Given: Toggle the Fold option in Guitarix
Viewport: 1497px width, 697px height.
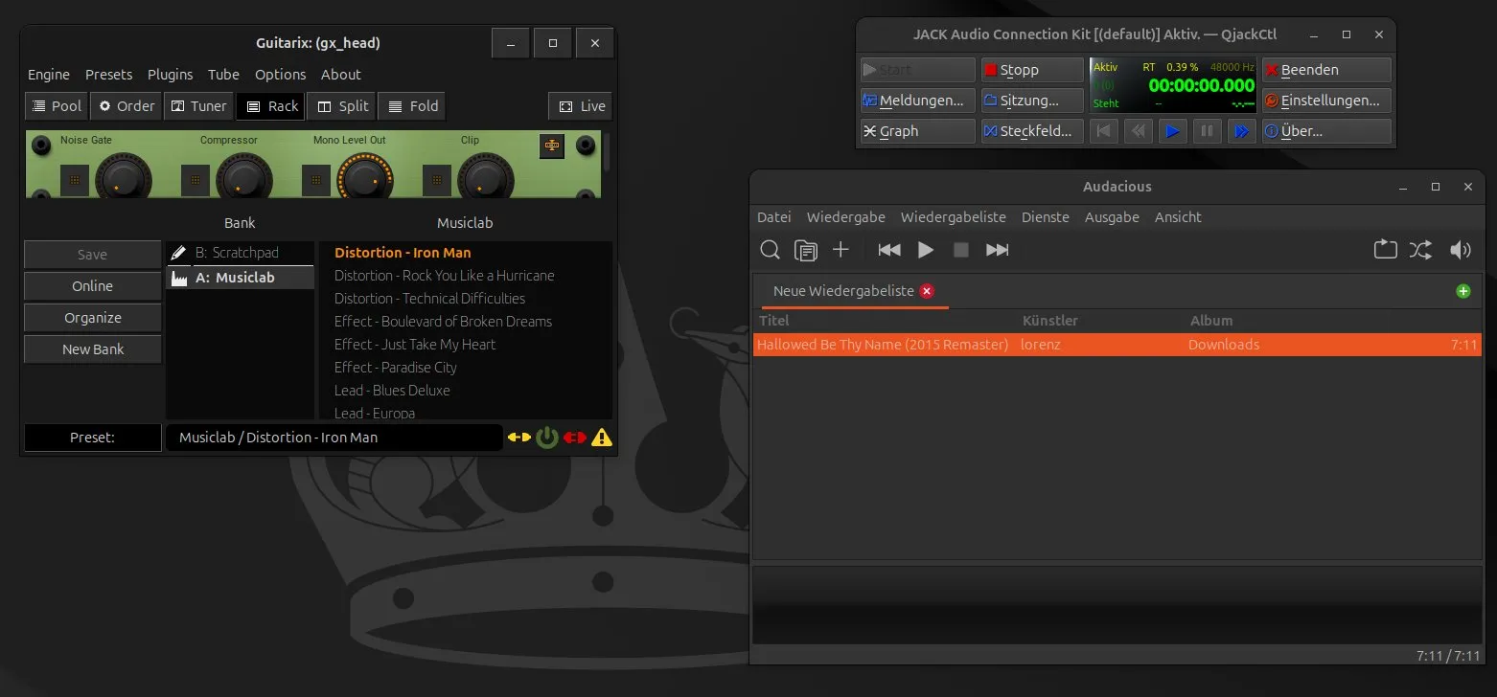Looking at the screenshot, I should coord(412,106).
